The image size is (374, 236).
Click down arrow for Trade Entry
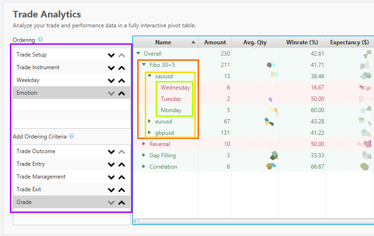(111, 164)
